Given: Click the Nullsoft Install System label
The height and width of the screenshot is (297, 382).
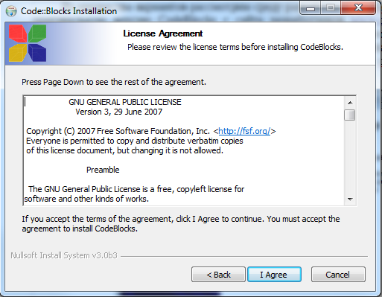Looking at the screenshot, I should (64, 255).
